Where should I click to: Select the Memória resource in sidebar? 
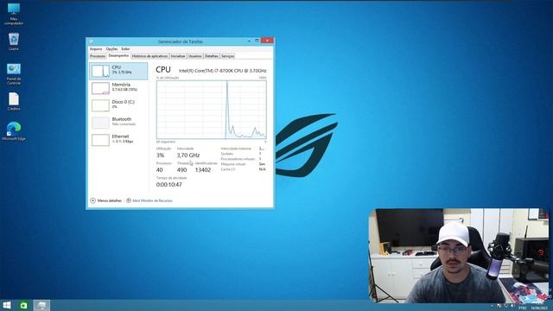tap(118, 88)
